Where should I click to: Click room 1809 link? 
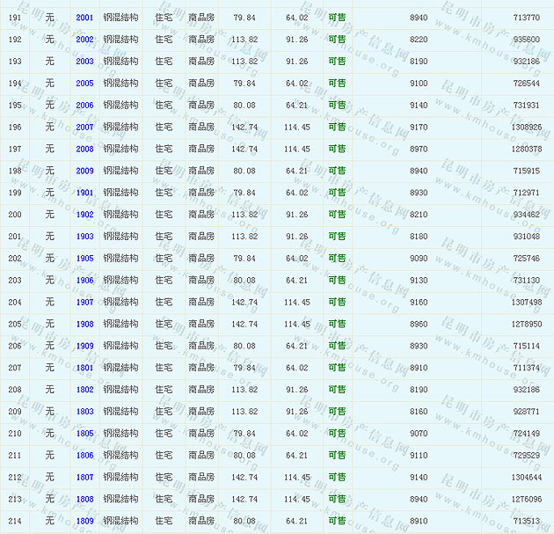tap(84, 521)
